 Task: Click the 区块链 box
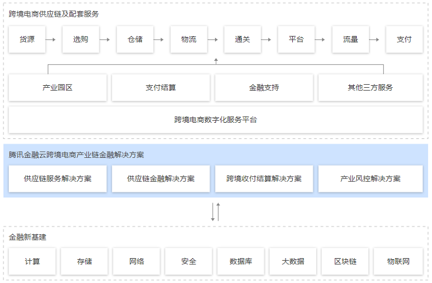pyautogui.click(x=345, y=261)
